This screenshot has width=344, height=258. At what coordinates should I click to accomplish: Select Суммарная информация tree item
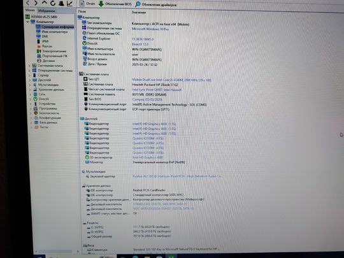55,27
